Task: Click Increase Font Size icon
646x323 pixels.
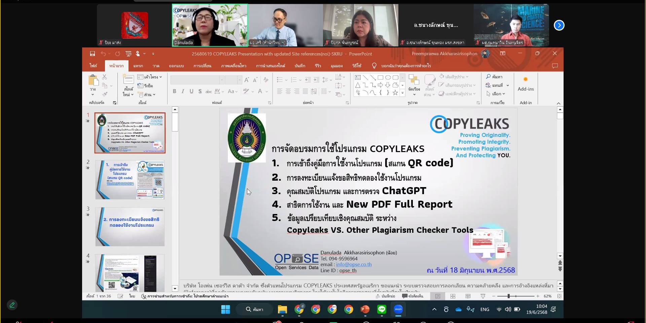Action: pyautogui.click(x=247, y=80)
